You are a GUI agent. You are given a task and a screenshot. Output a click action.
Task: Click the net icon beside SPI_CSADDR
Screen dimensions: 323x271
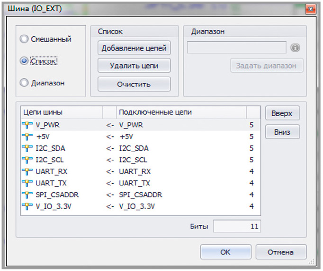pyautogui.click(x=27, y=195)
